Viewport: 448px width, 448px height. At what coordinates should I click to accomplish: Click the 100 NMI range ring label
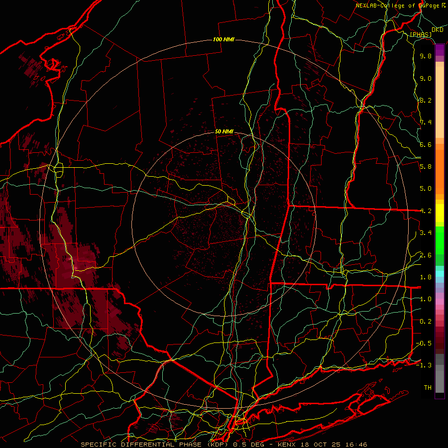tap(224, 39)
